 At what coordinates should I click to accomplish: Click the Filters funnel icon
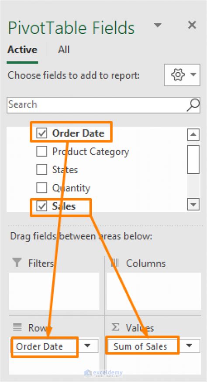pyautogui.click(x=17, y=263)
